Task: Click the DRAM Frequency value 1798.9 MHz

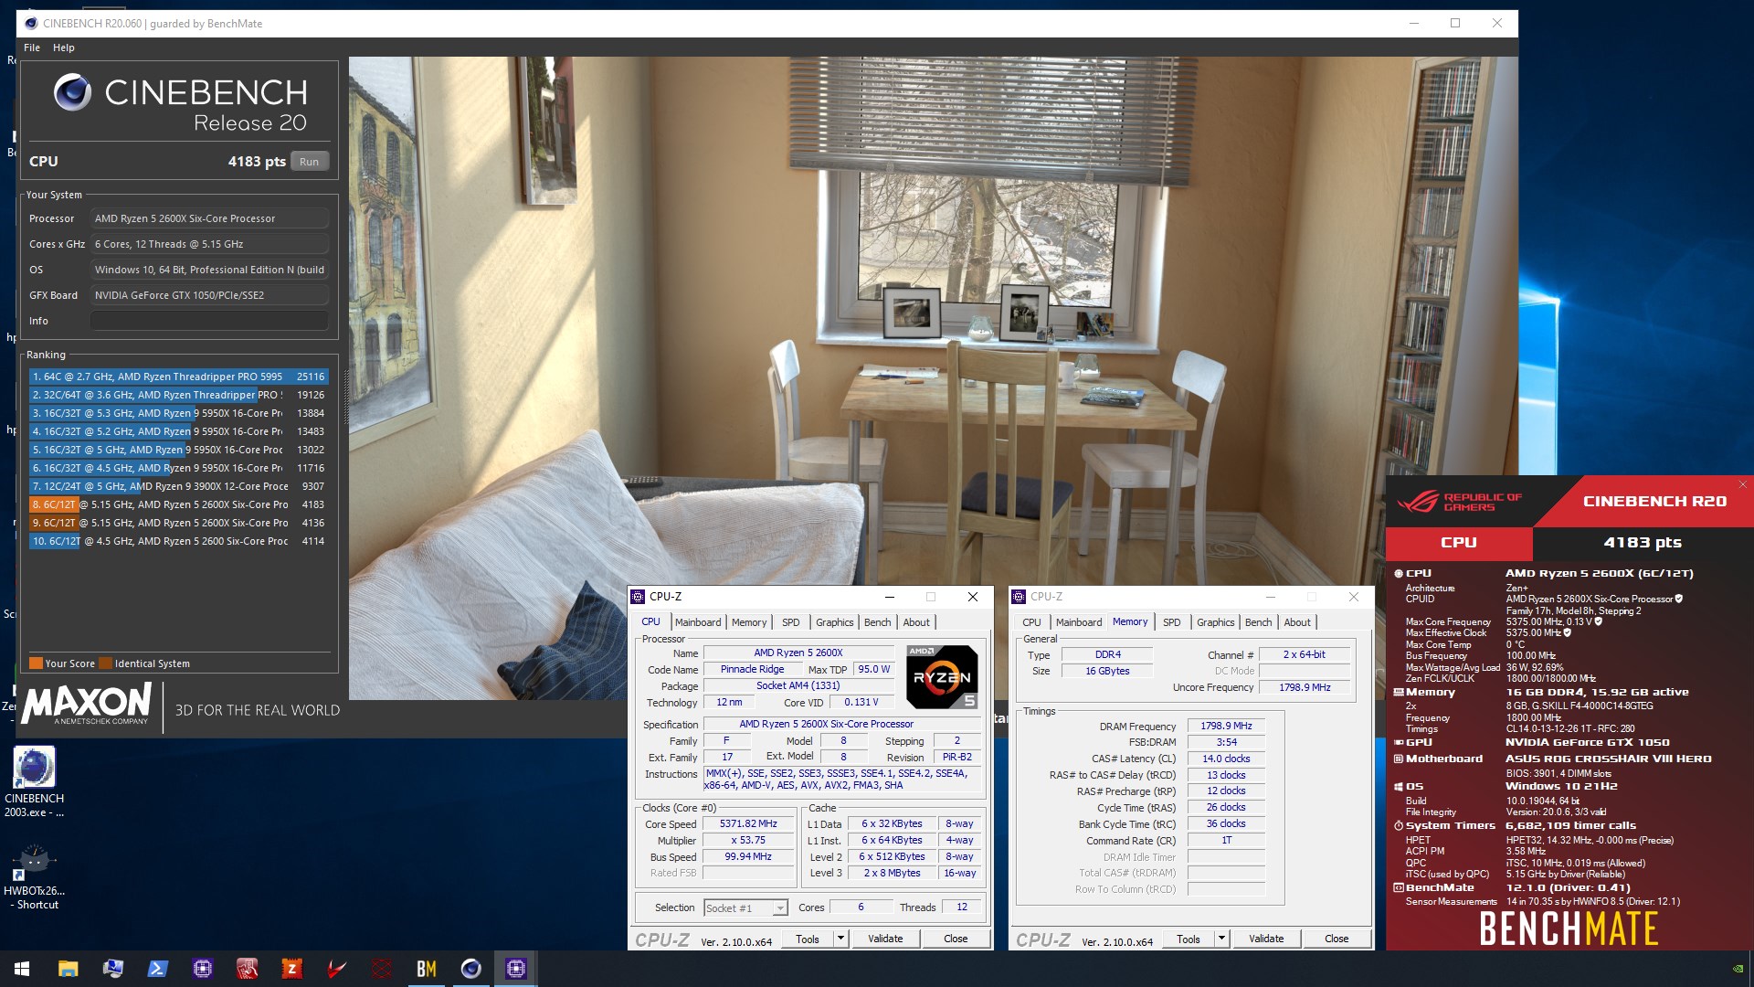Action: click(1226, 726)
